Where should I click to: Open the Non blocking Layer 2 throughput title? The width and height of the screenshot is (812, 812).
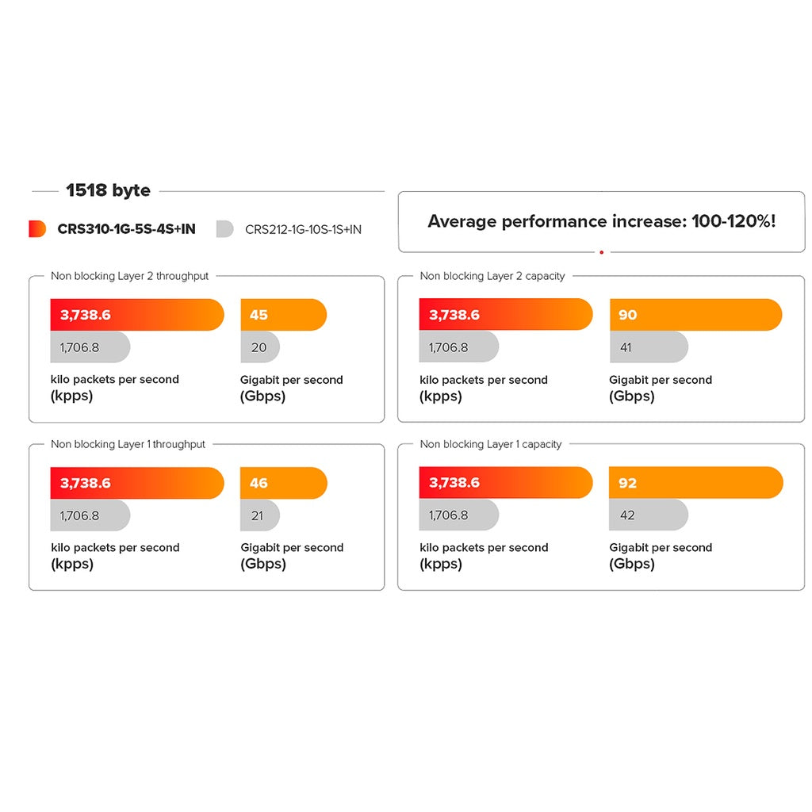(x=130, y=276)
